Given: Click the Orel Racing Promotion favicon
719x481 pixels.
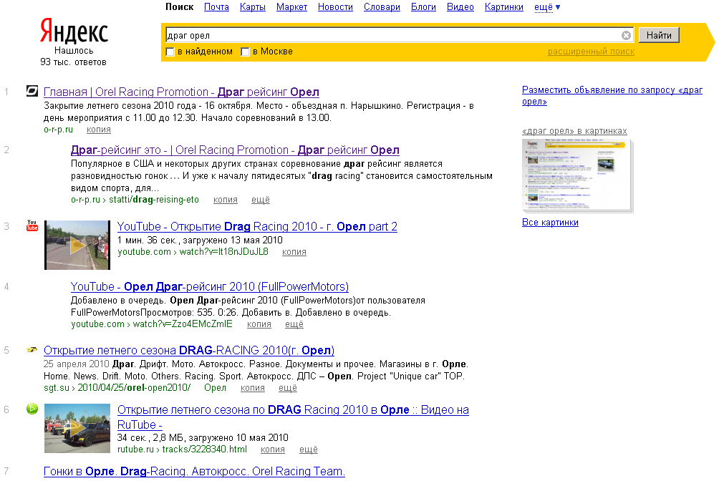Looking at the screenshot, I should 32,92.
